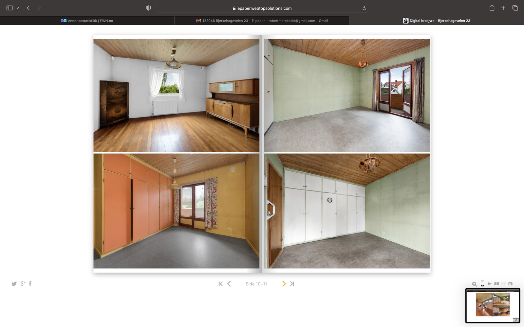The width and height of the screenshot is (524, 327).
Task: Switch to the open-book spread view
Action: [x=497, y=284]
